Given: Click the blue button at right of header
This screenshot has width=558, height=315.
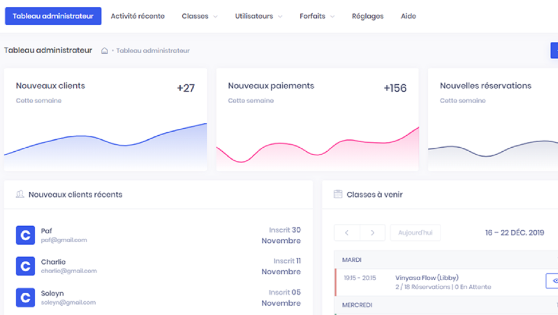Looking at the screenshot, I should pyautogui.click(x=554, y=50).
